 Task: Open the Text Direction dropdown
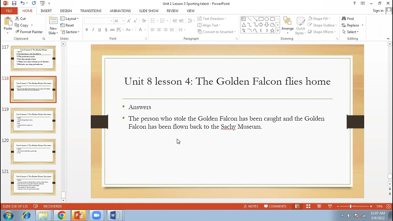coord(212,19)
